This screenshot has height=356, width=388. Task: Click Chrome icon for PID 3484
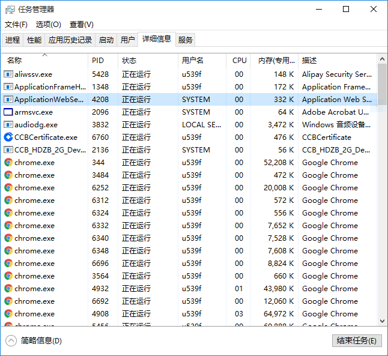[8, 175]
